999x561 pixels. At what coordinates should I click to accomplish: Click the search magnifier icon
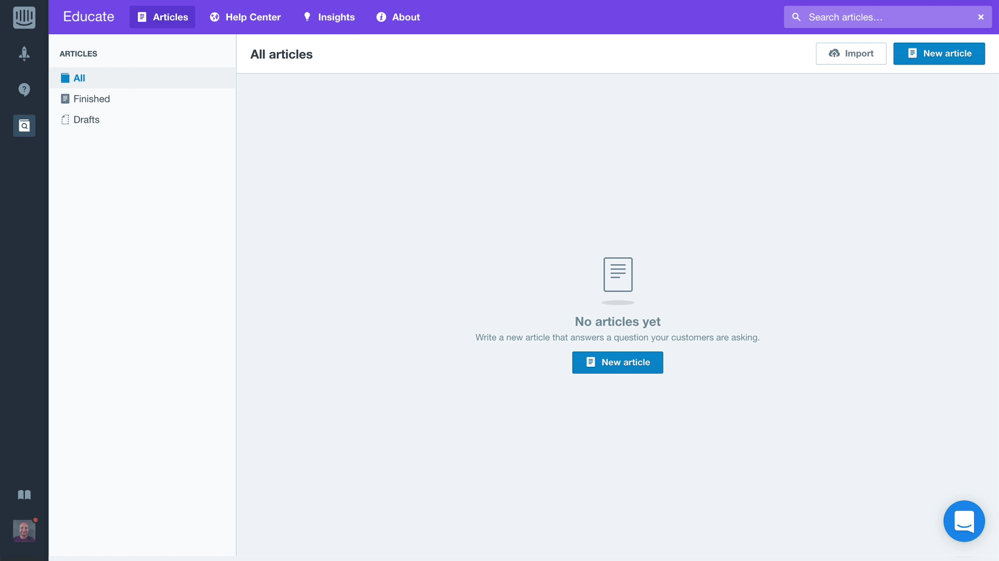click(x=796, y=17)
